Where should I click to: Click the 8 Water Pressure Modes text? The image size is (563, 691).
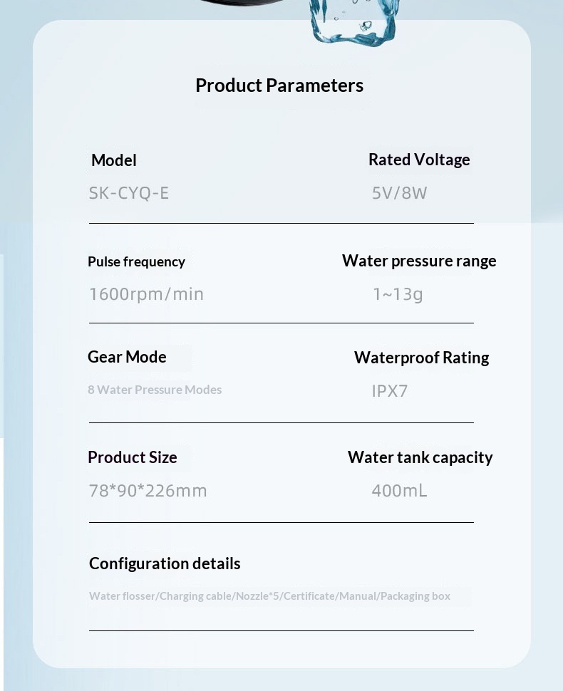[x=155, y=390]
